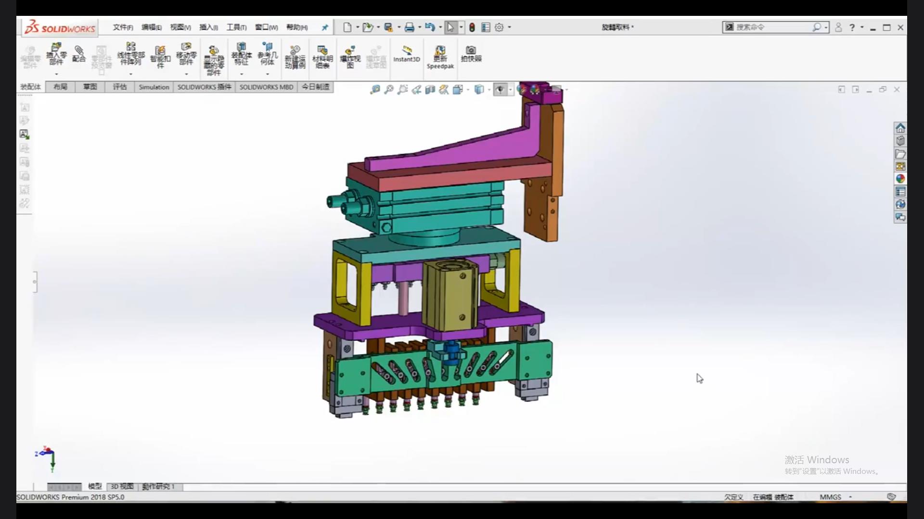
Task: Open the File Properties icon
Action: [x=486, y=27]
